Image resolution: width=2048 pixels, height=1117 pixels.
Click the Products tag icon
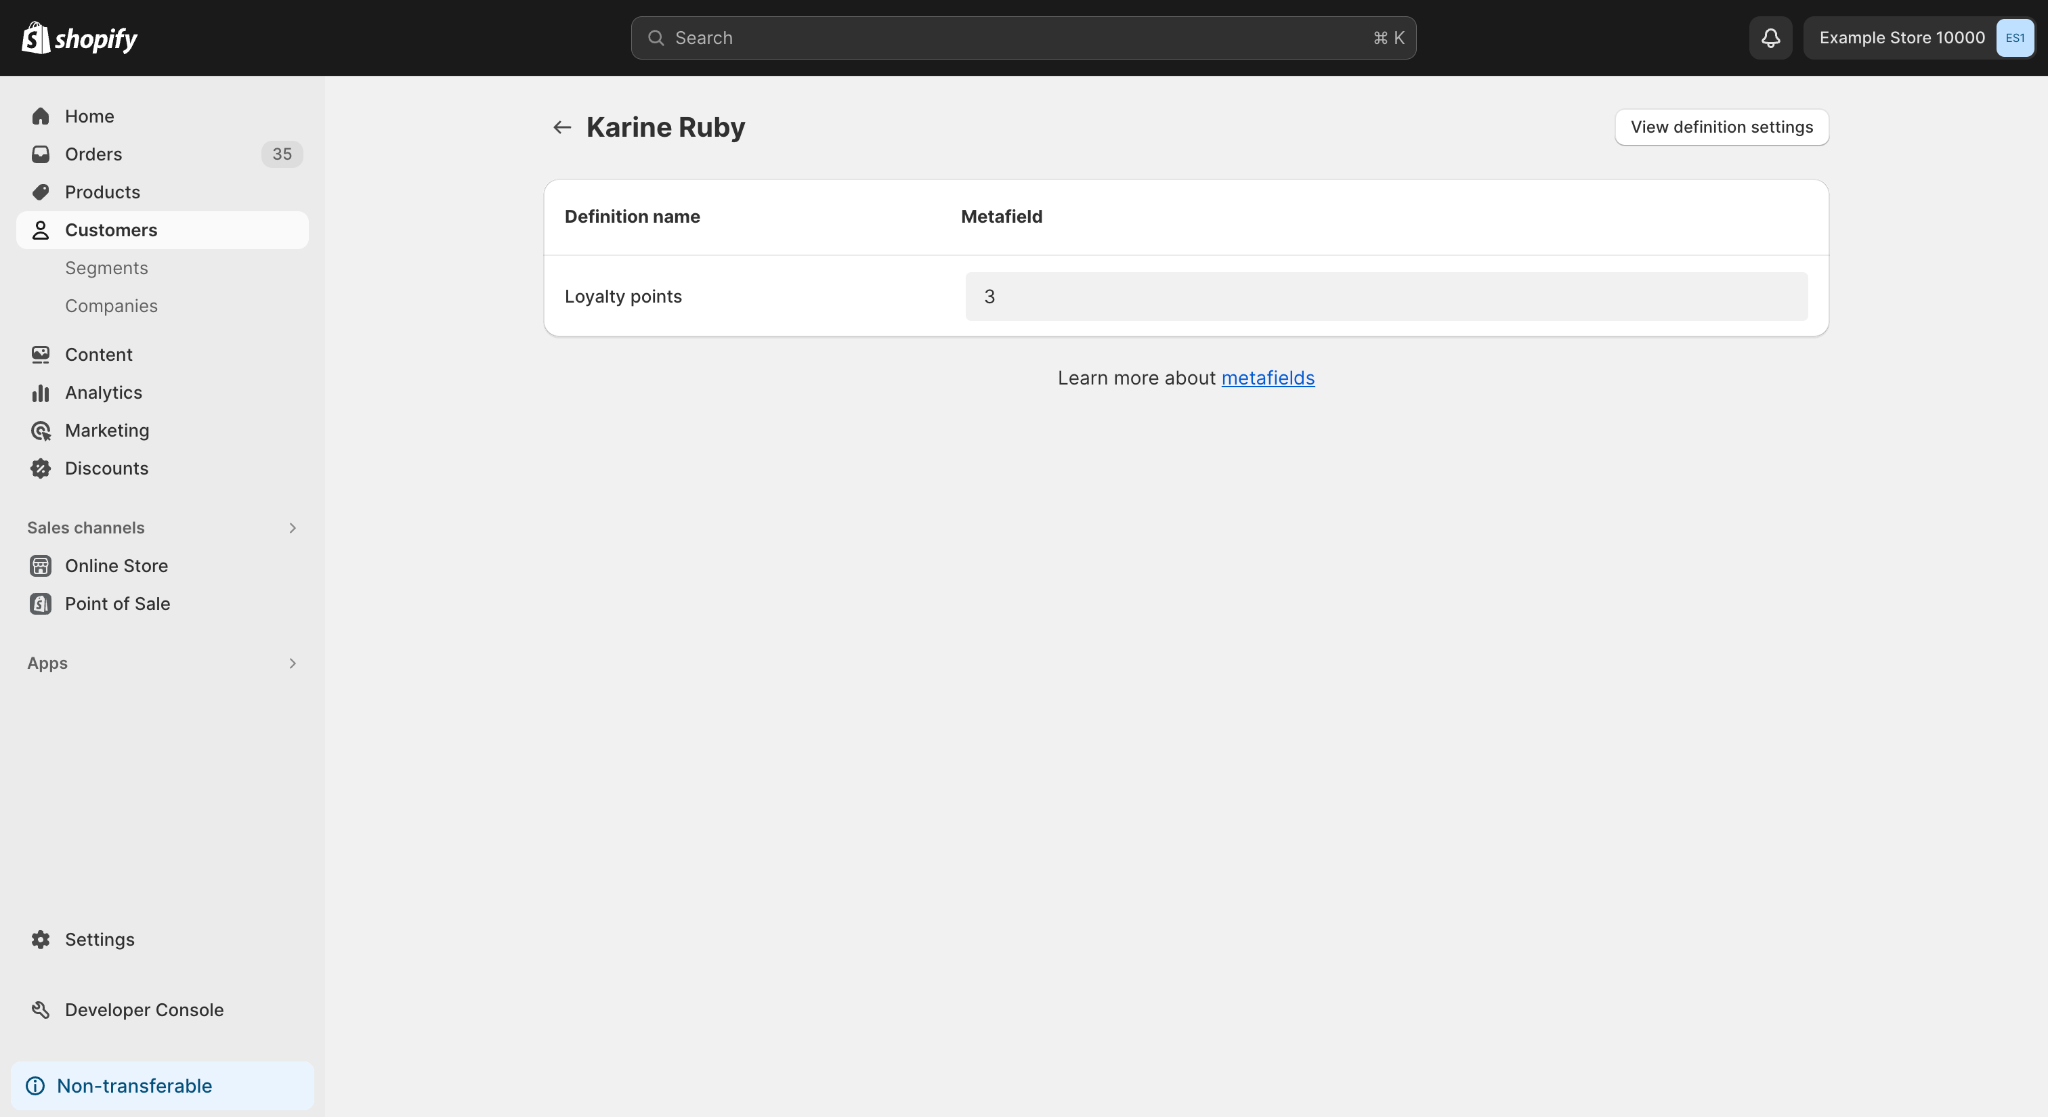pos(41,192)
